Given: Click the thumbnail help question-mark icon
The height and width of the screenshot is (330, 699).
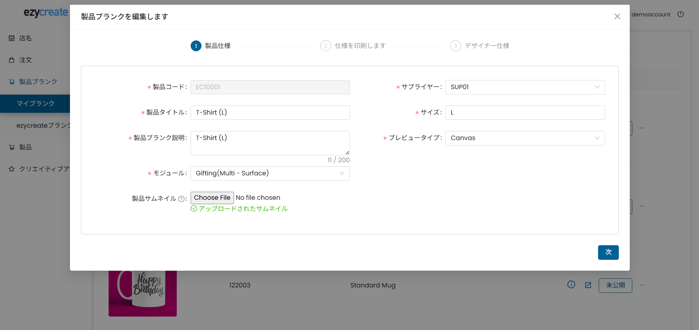Looking at the screenshot, I should coord(181,199).
